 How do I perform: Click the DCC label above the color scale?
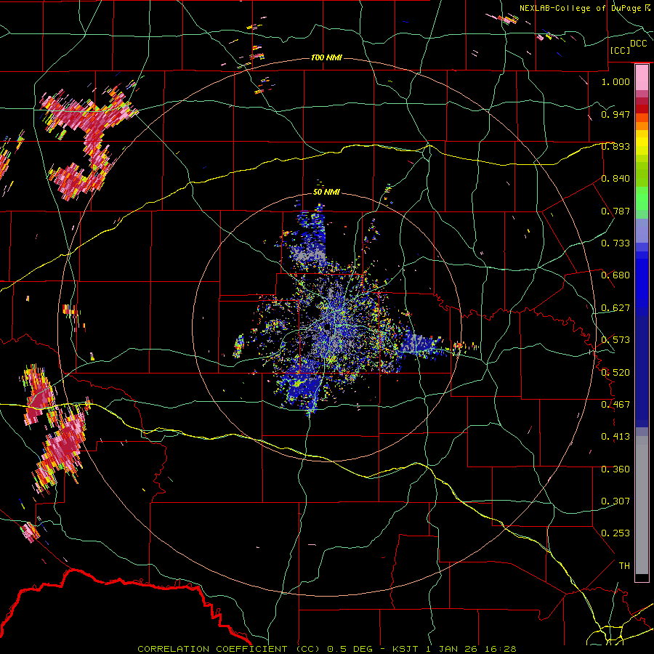[638, 44]
